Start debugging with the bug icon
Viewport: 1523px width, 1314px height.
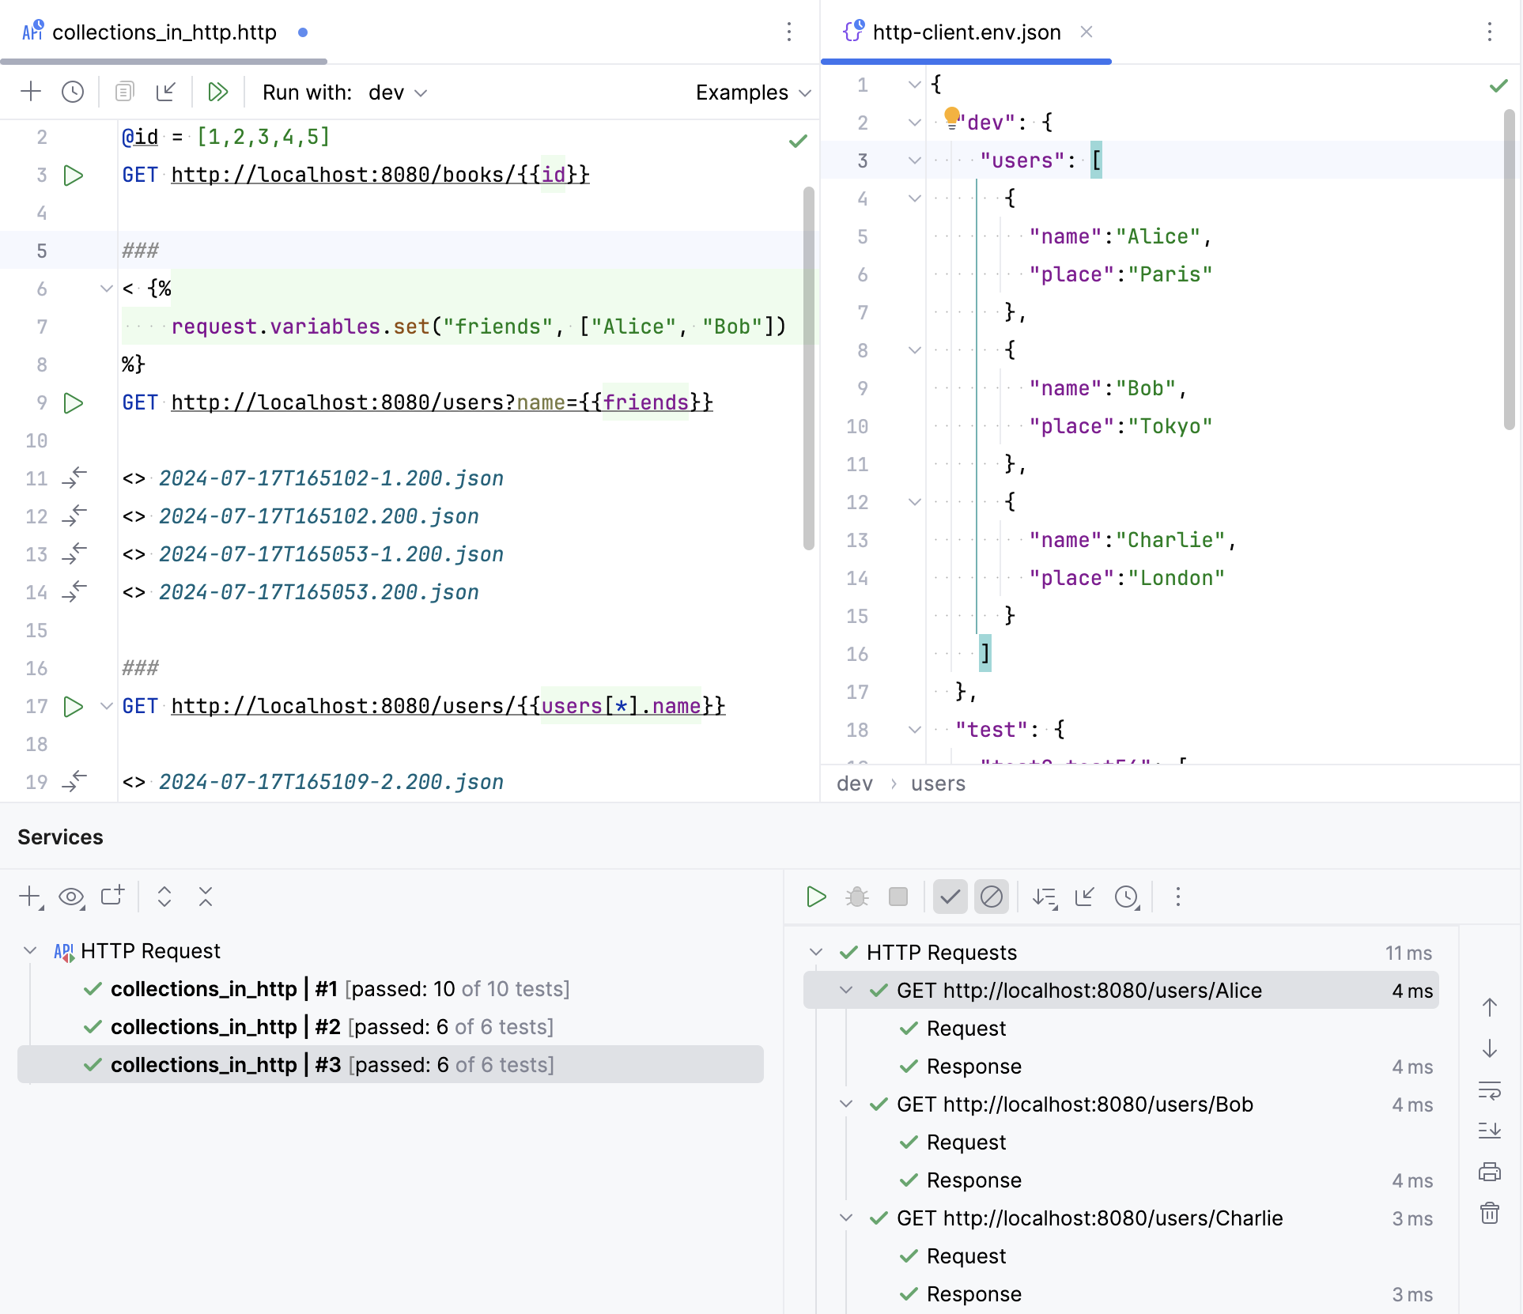coord(857,897)
